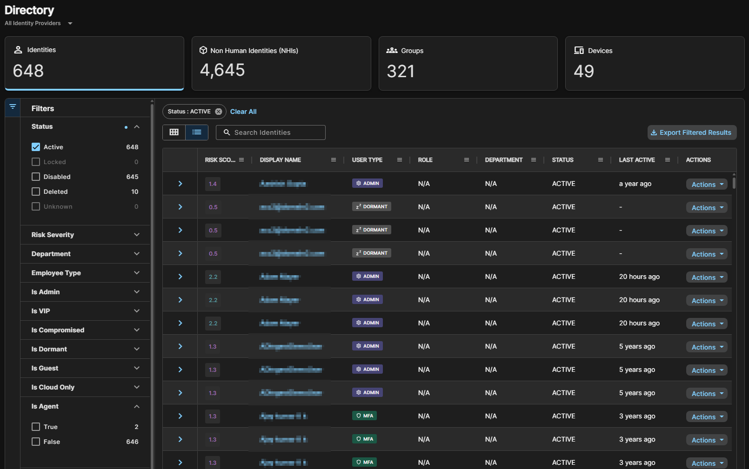
Task: Switch to list view layout
Action: click(x=197, y=132)
